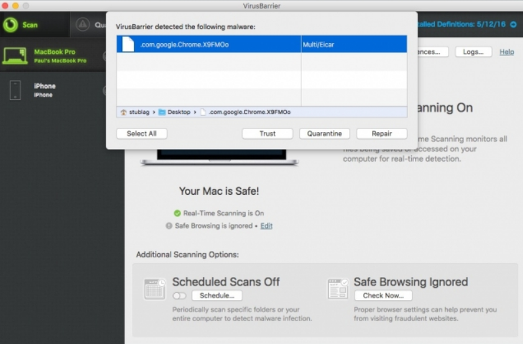
Task: Click 'Your Mac is Safe!' text
Action: 219,191
